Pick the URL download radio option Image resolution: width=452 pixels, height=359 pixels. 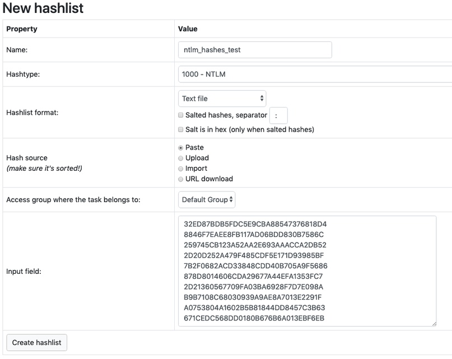coord(181,179)
